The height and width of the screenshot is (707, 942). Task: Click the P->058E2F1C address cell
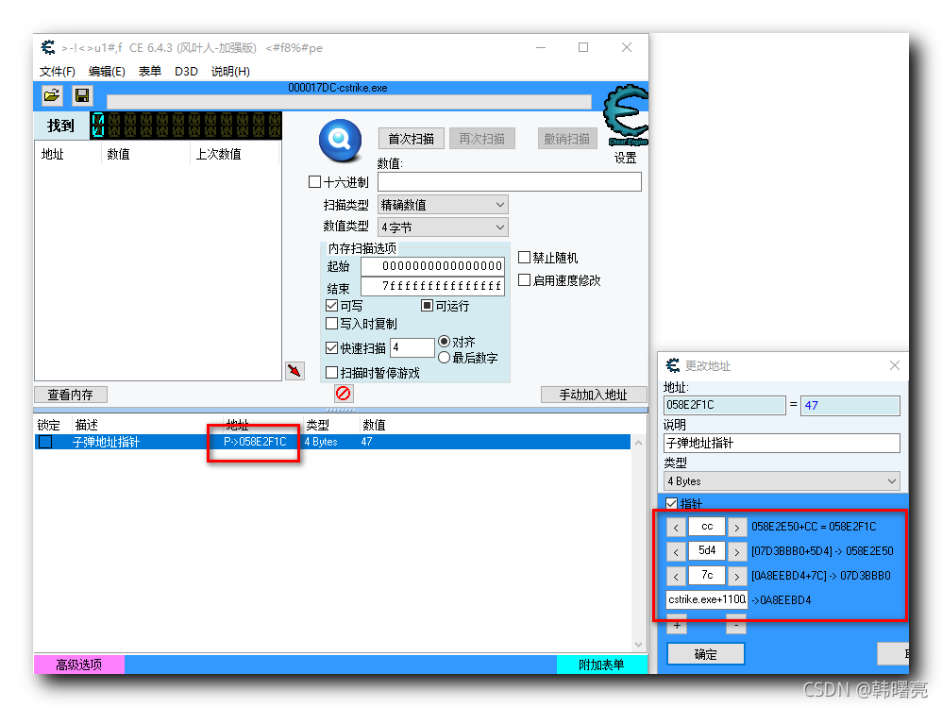tap(256, 442)
